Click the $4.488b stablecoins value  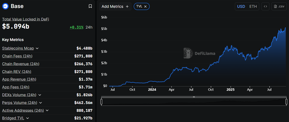84,48
